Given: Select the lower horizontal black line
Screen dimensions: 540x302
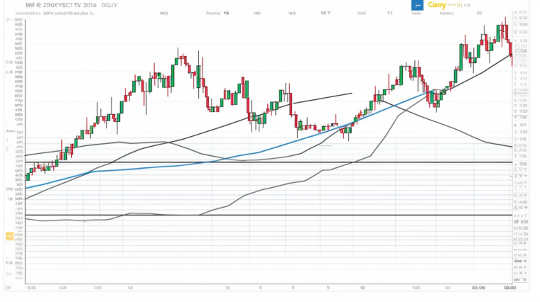Looking at the screenshot, I should [x=270, y=215].
